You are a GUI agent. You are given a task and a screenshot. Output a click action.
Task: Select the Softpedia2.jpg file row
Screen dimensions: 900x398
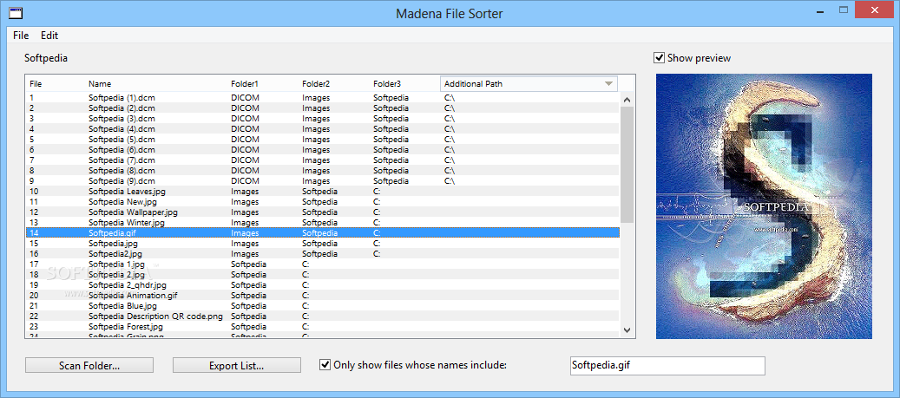tap(323, 253)
